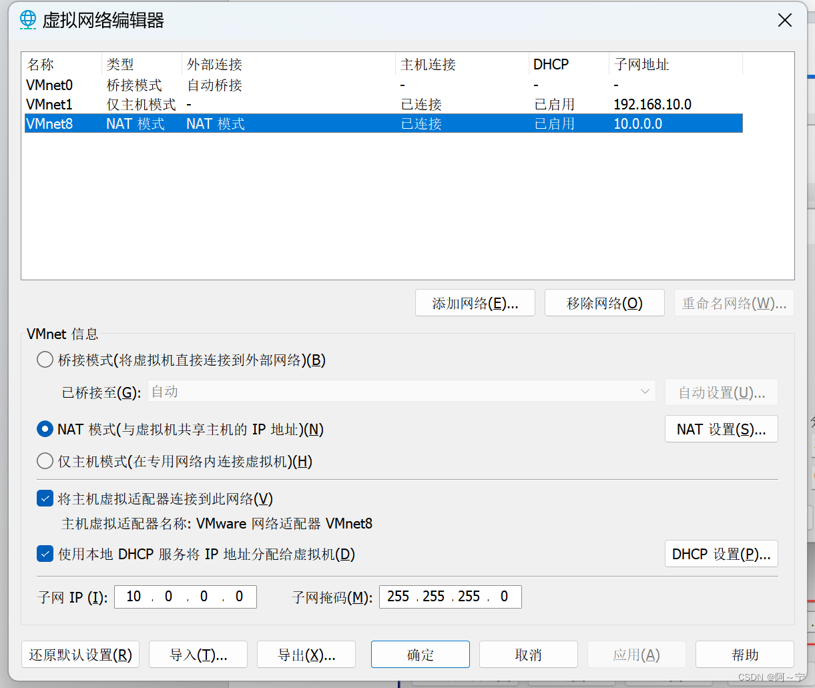Click the 外部连接 column header
815x688 pixels.
tap(288, 64)
